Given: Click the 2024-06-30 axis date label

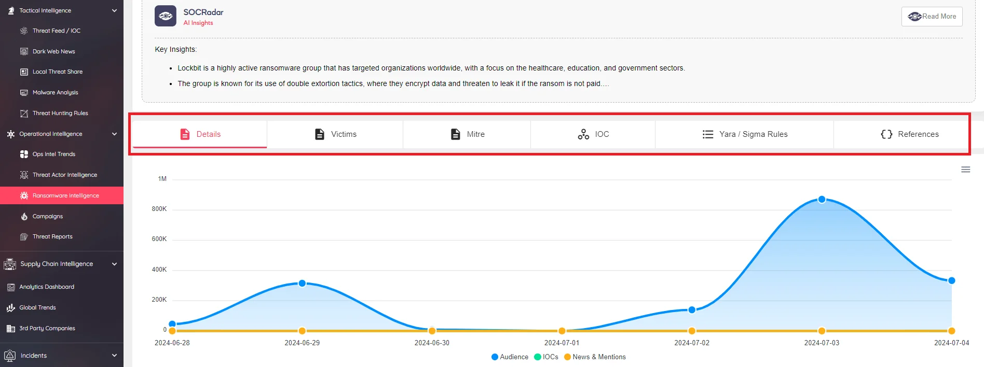Looking at the screenshot, I should click(x=432, y=343).
